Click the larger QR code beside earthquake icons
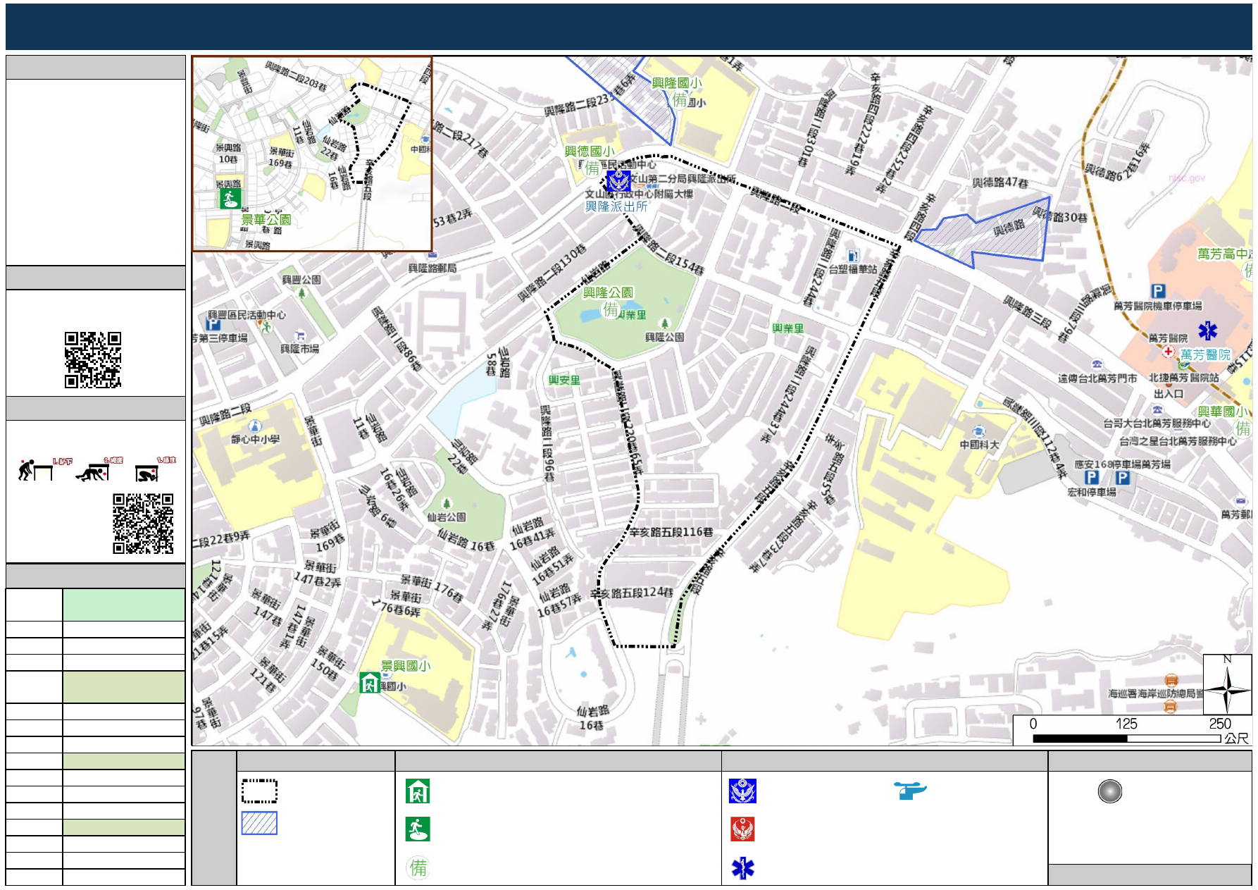 coord(143,524)
